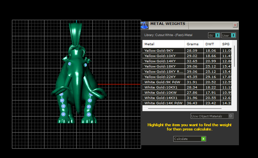Click the vertical scrollbar of metals table
258x158 pixels.
(x=234, y=56)
